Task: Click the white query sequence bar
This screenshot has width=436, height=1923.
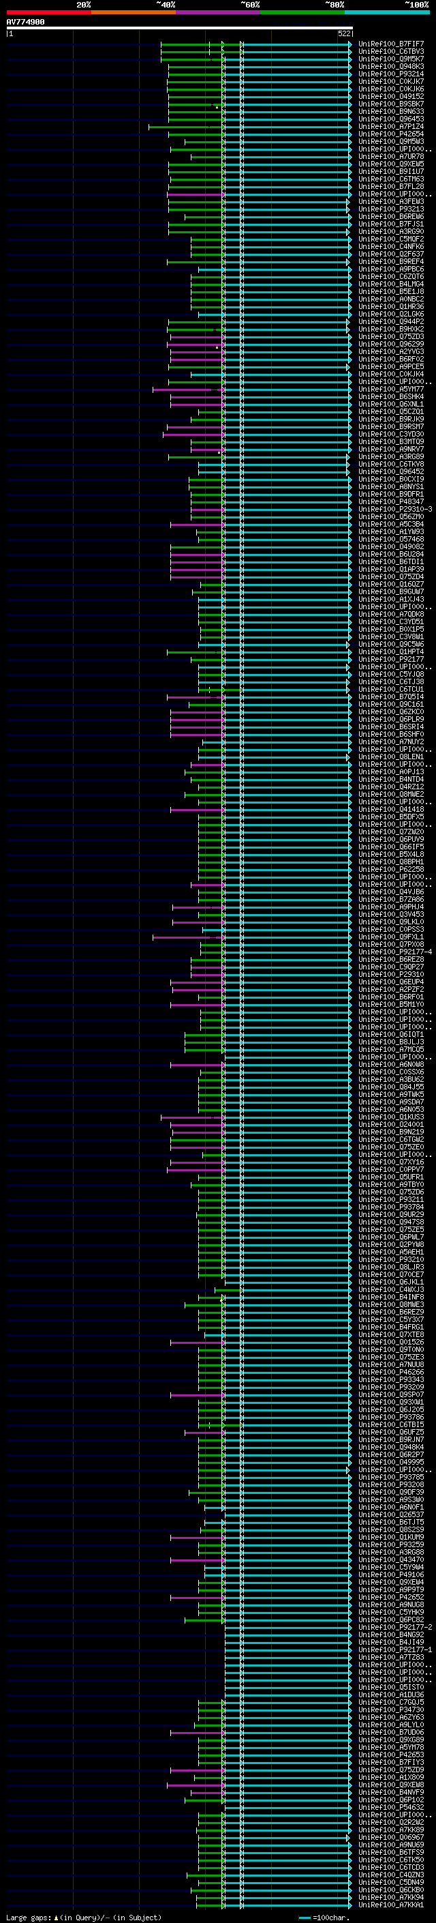Action: [180, 27]
